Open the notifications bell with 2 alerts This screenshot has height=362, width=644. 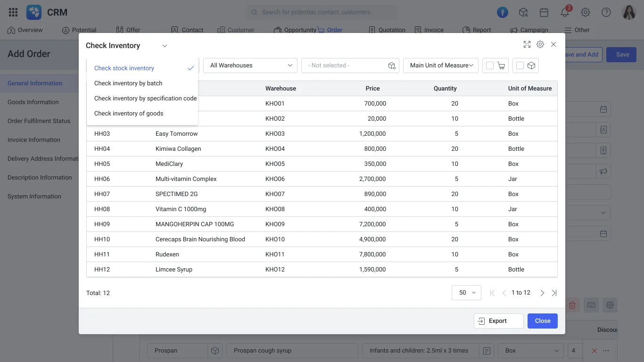click(x=564, y=12)
